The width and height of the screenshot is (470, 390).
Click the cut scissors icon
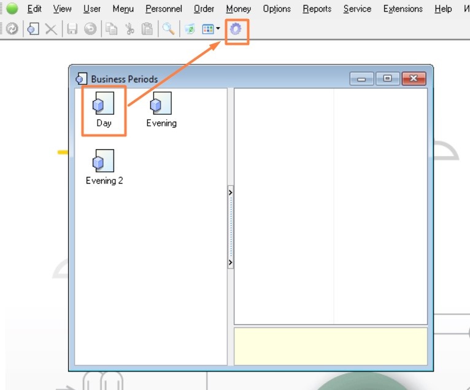[x=129, y=29]
